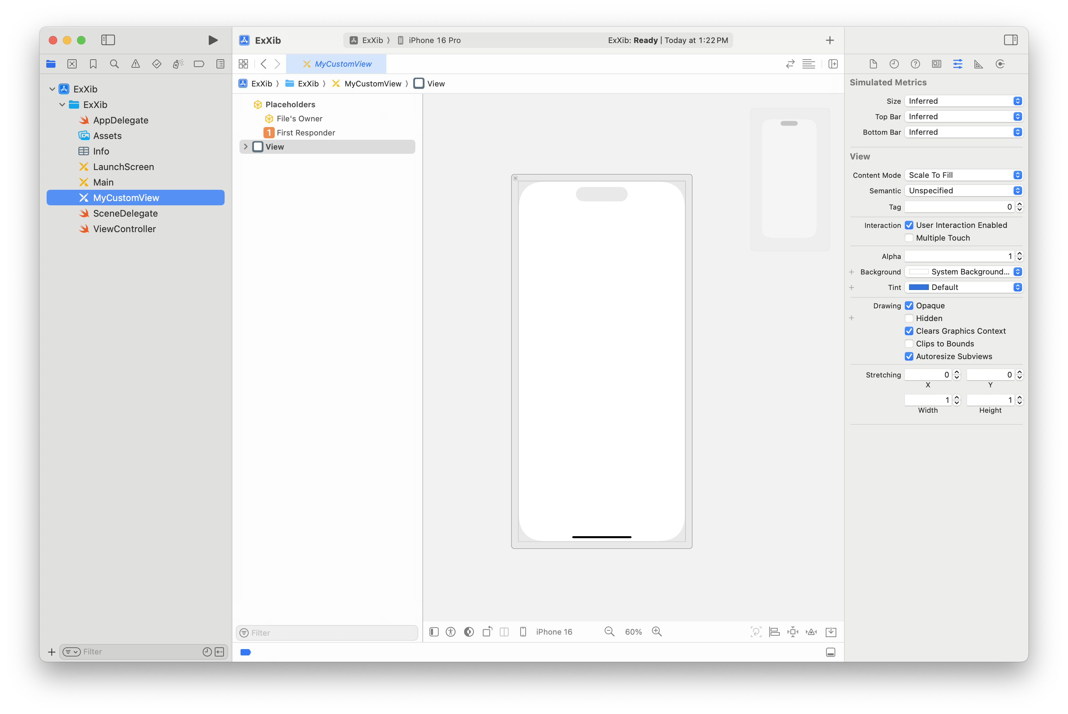
Task: Enable the Multiple Touch checkbox
Action: click(909, 238)
